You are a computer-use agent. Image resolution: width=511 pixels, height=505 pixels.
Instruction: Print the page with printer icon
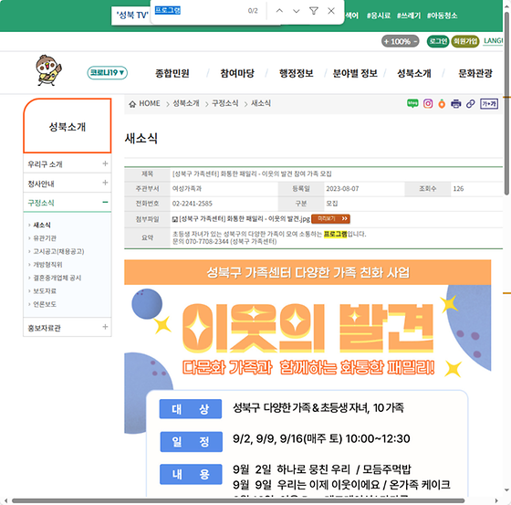tap(455, 104)
